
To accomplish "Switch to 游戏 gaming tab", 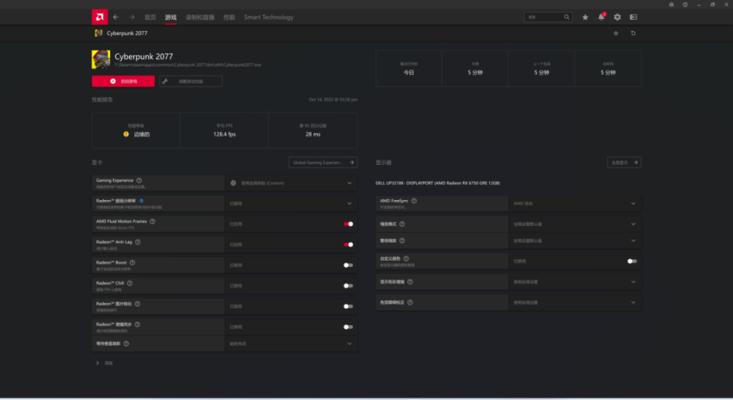I will click(170, 18).
